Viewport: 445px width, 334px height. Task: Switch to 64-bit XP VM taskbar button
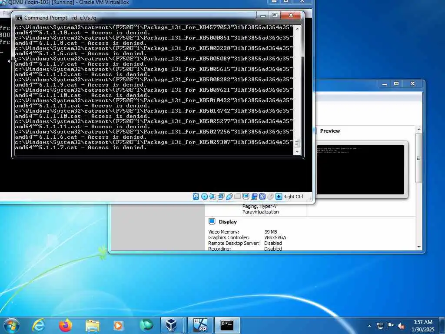click(200, 325)
